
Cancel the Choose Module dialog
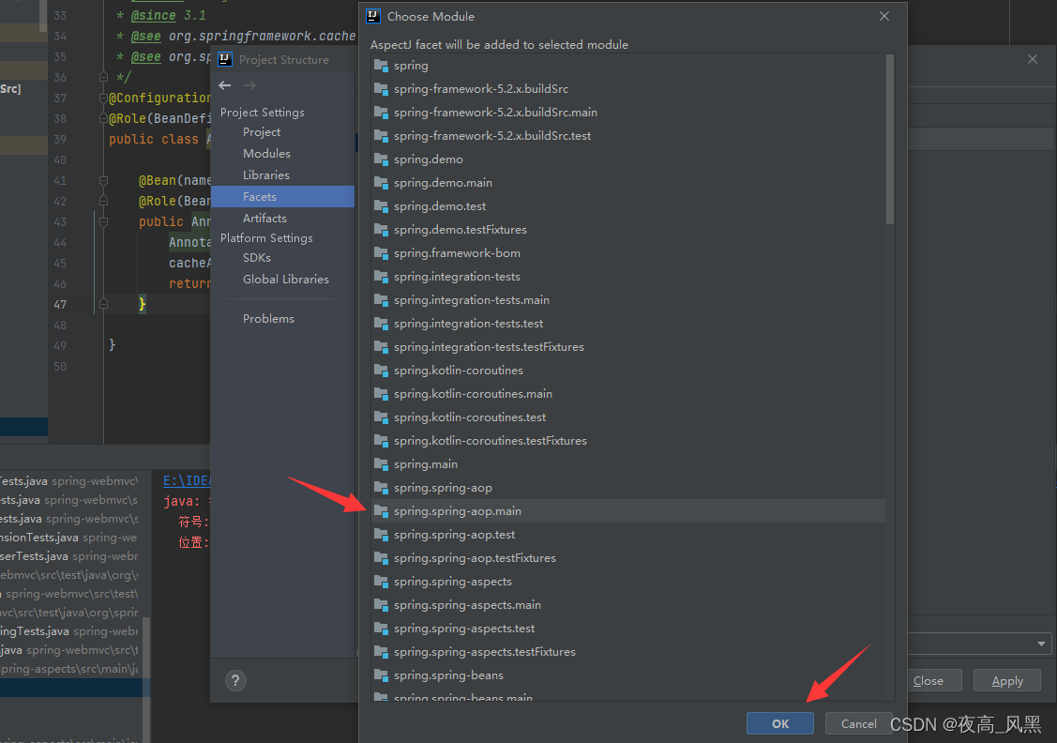point(858,723)
